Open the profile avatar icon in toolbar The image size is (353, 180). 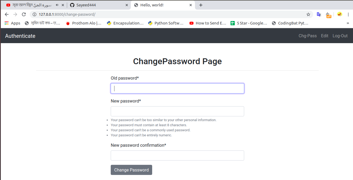tap(339, 14)
